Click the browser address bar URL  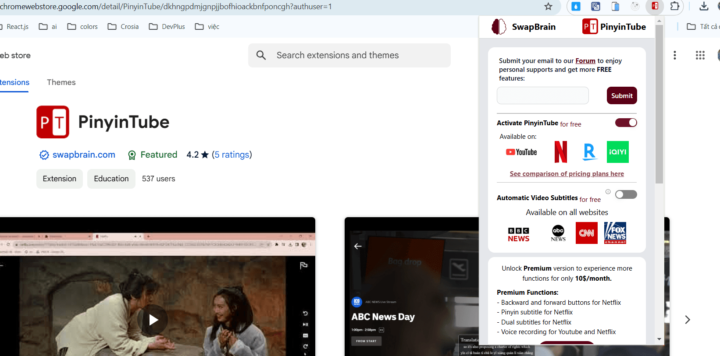[166, 7]
